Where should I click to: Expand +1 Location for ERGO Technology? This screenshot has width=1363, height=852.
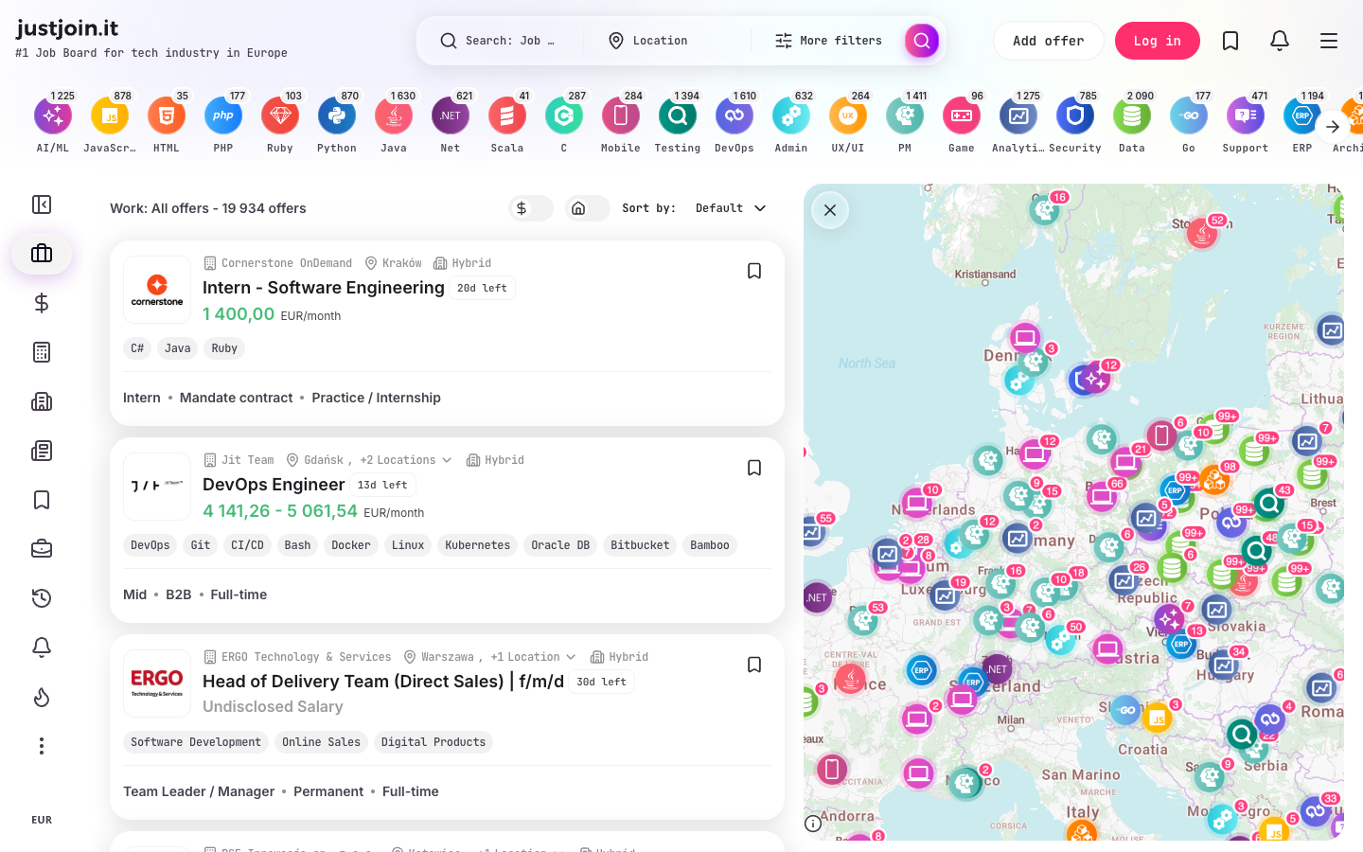533,657
